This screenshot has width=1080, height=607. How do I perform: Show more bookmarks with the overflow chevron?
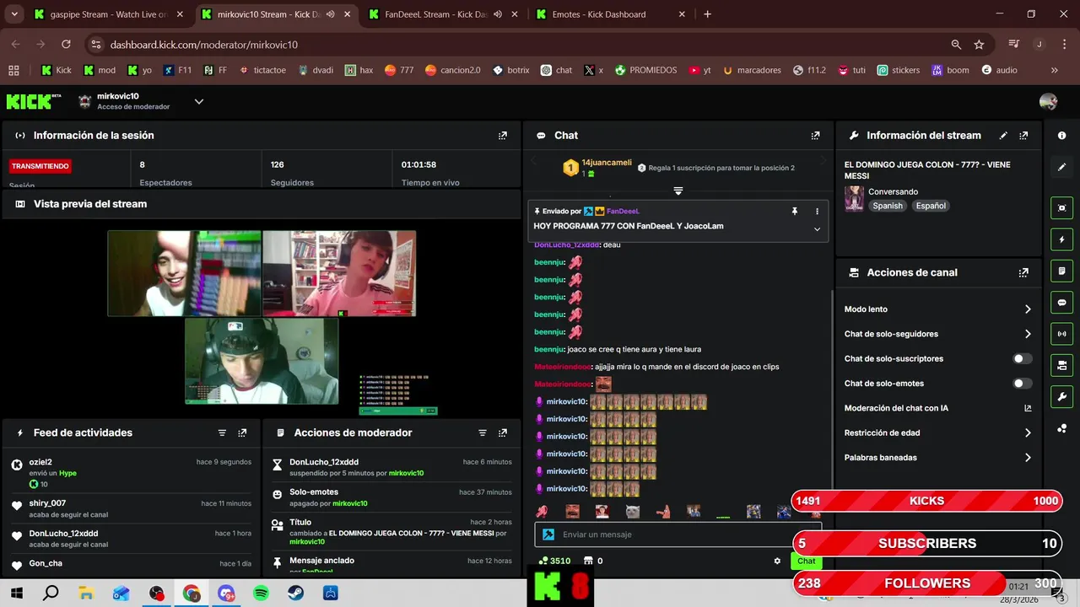(x=1054, y=71)
